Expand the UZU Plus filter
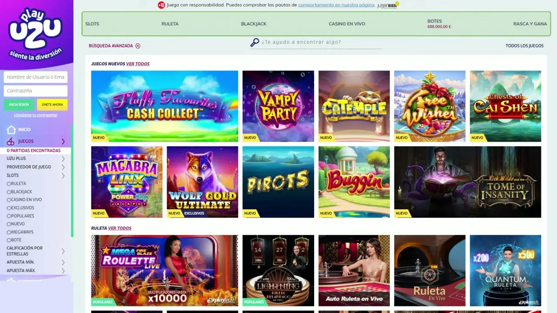The height and width of the screenshot is (313, 557). (x=63, y=159)
